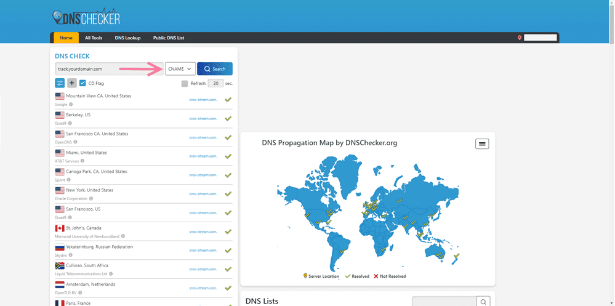Image resolution: width=615 pixels, height=306 pixels.
Task: Click the Canada flag beside St. John's
Action: point(60,228)
